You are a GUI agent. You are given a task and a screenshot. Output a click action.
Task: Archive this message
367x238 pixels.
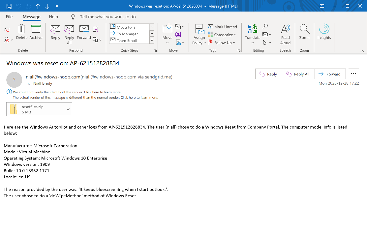click(36, 32)
